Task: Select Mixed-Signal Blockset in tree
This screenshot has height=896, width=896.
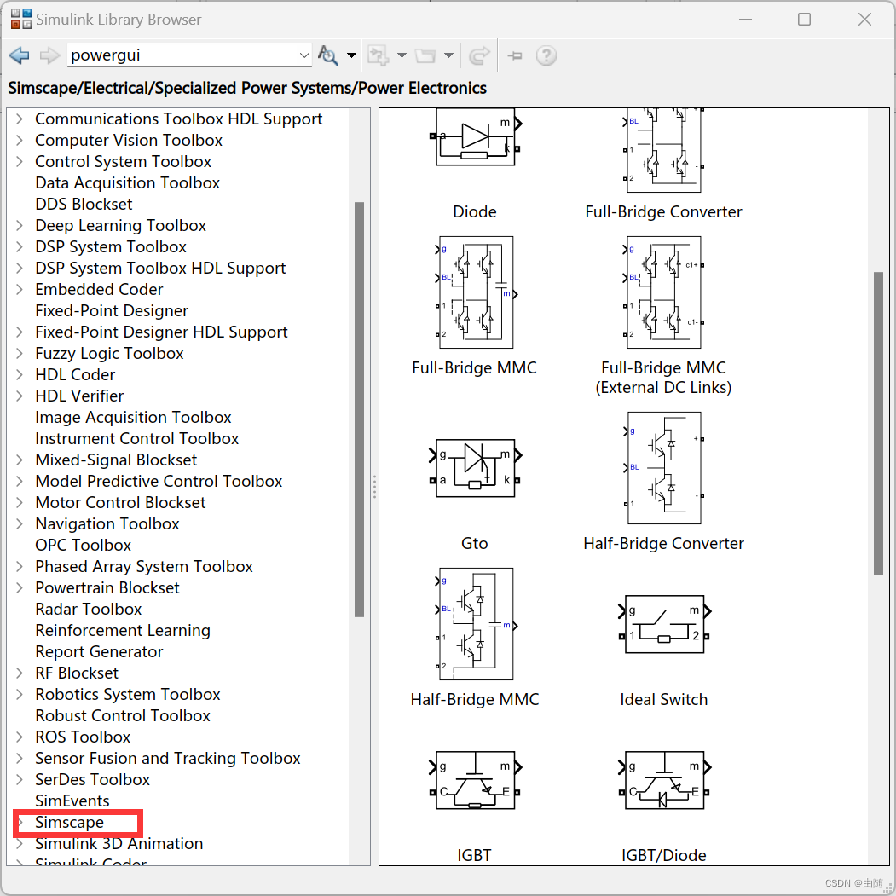Action: point(116,460)
